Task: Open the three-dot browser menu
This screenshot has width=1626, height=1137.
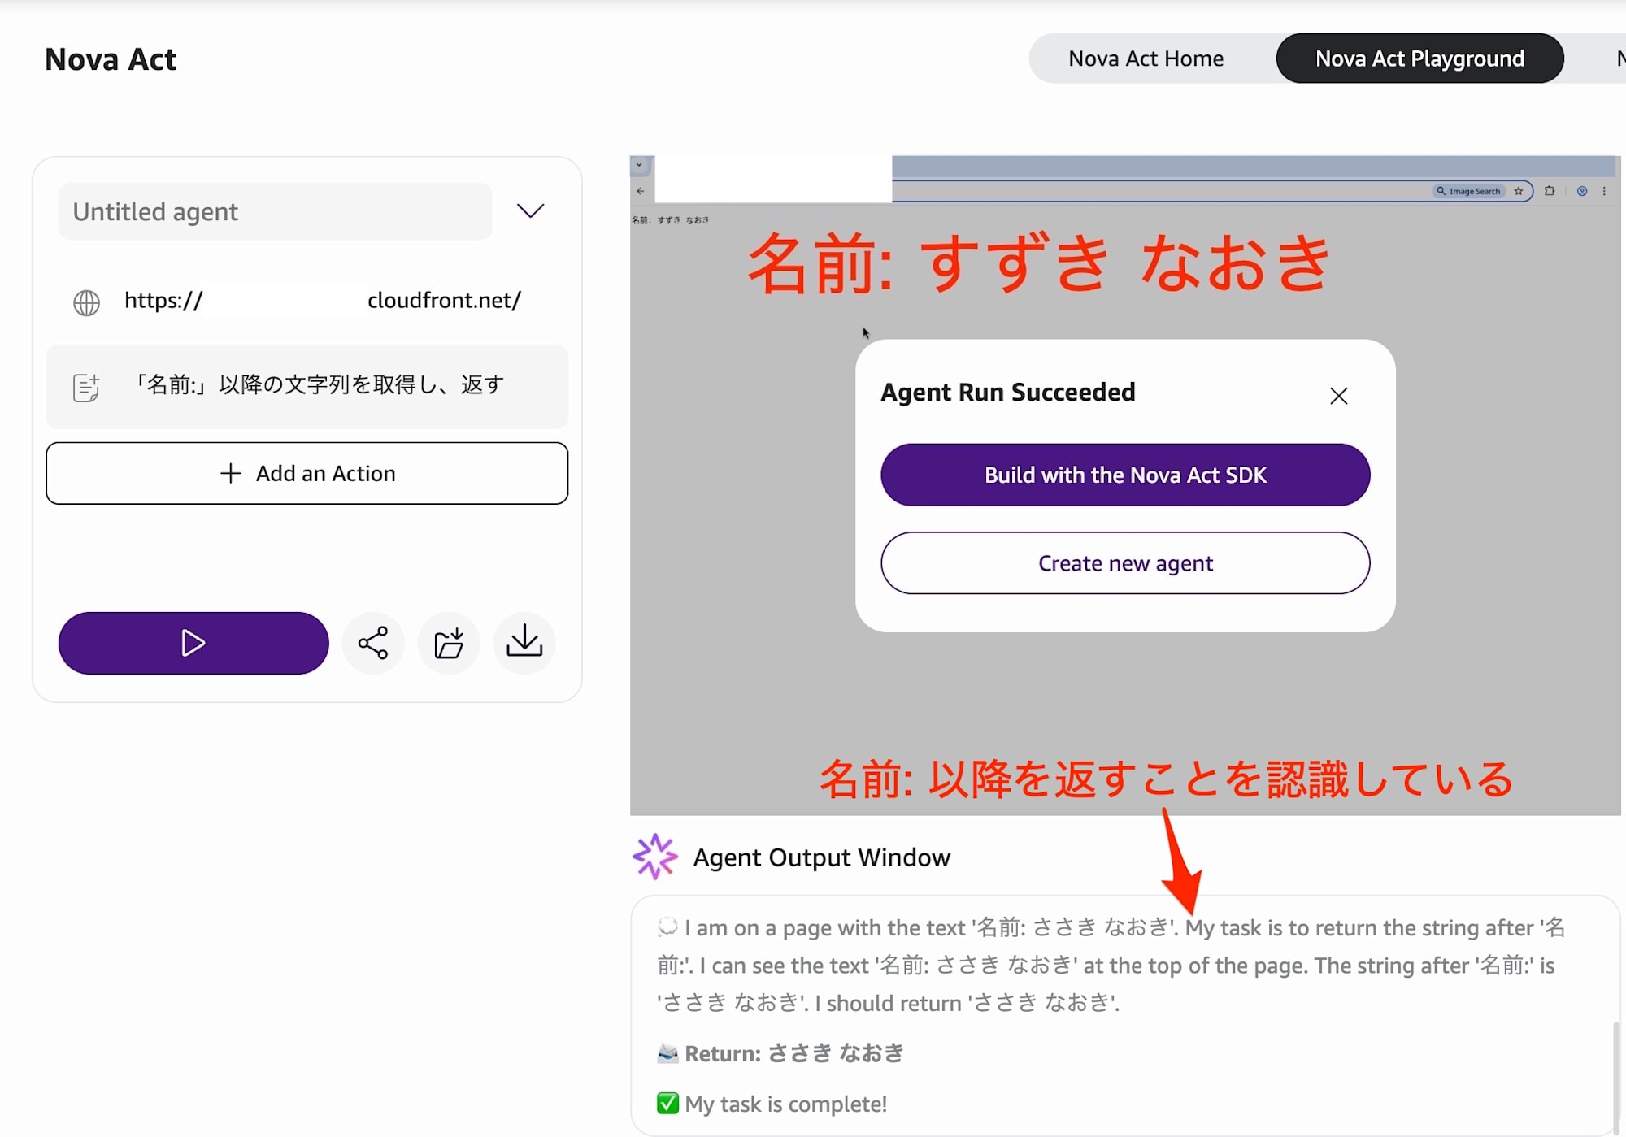Action: click(1604, 191)
